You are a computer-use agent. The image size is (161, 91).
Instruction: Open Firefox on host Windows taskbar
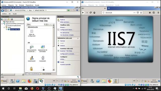point(32,88)
